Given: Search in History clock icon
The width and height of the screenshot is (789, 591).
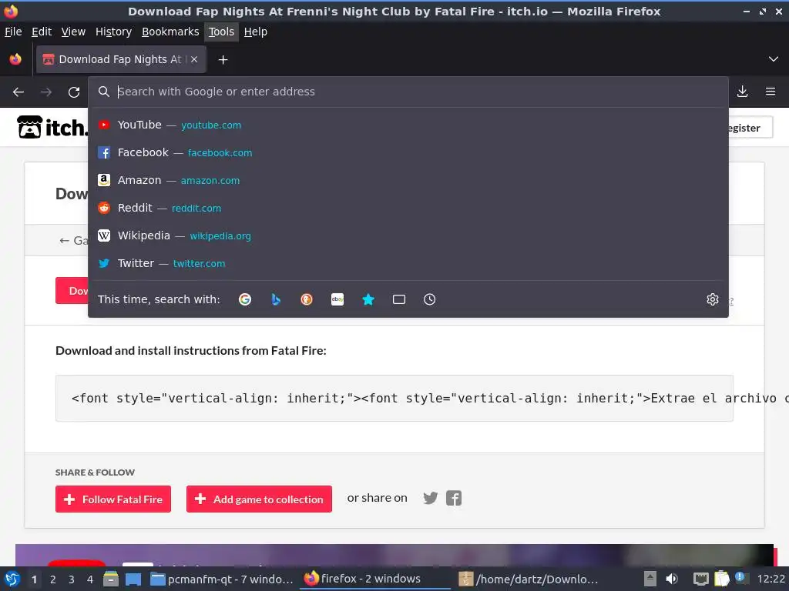Looking at the screenshot, I should (430, 299).
